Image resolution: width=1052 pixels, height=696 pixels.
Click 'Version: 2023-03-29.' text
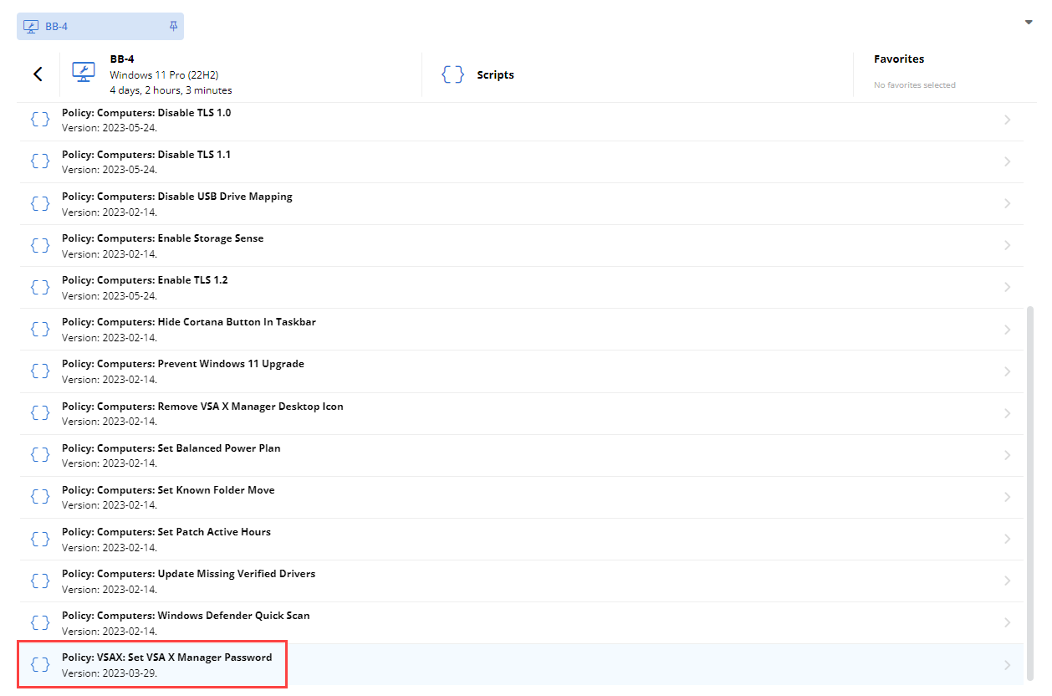[110, 673]
